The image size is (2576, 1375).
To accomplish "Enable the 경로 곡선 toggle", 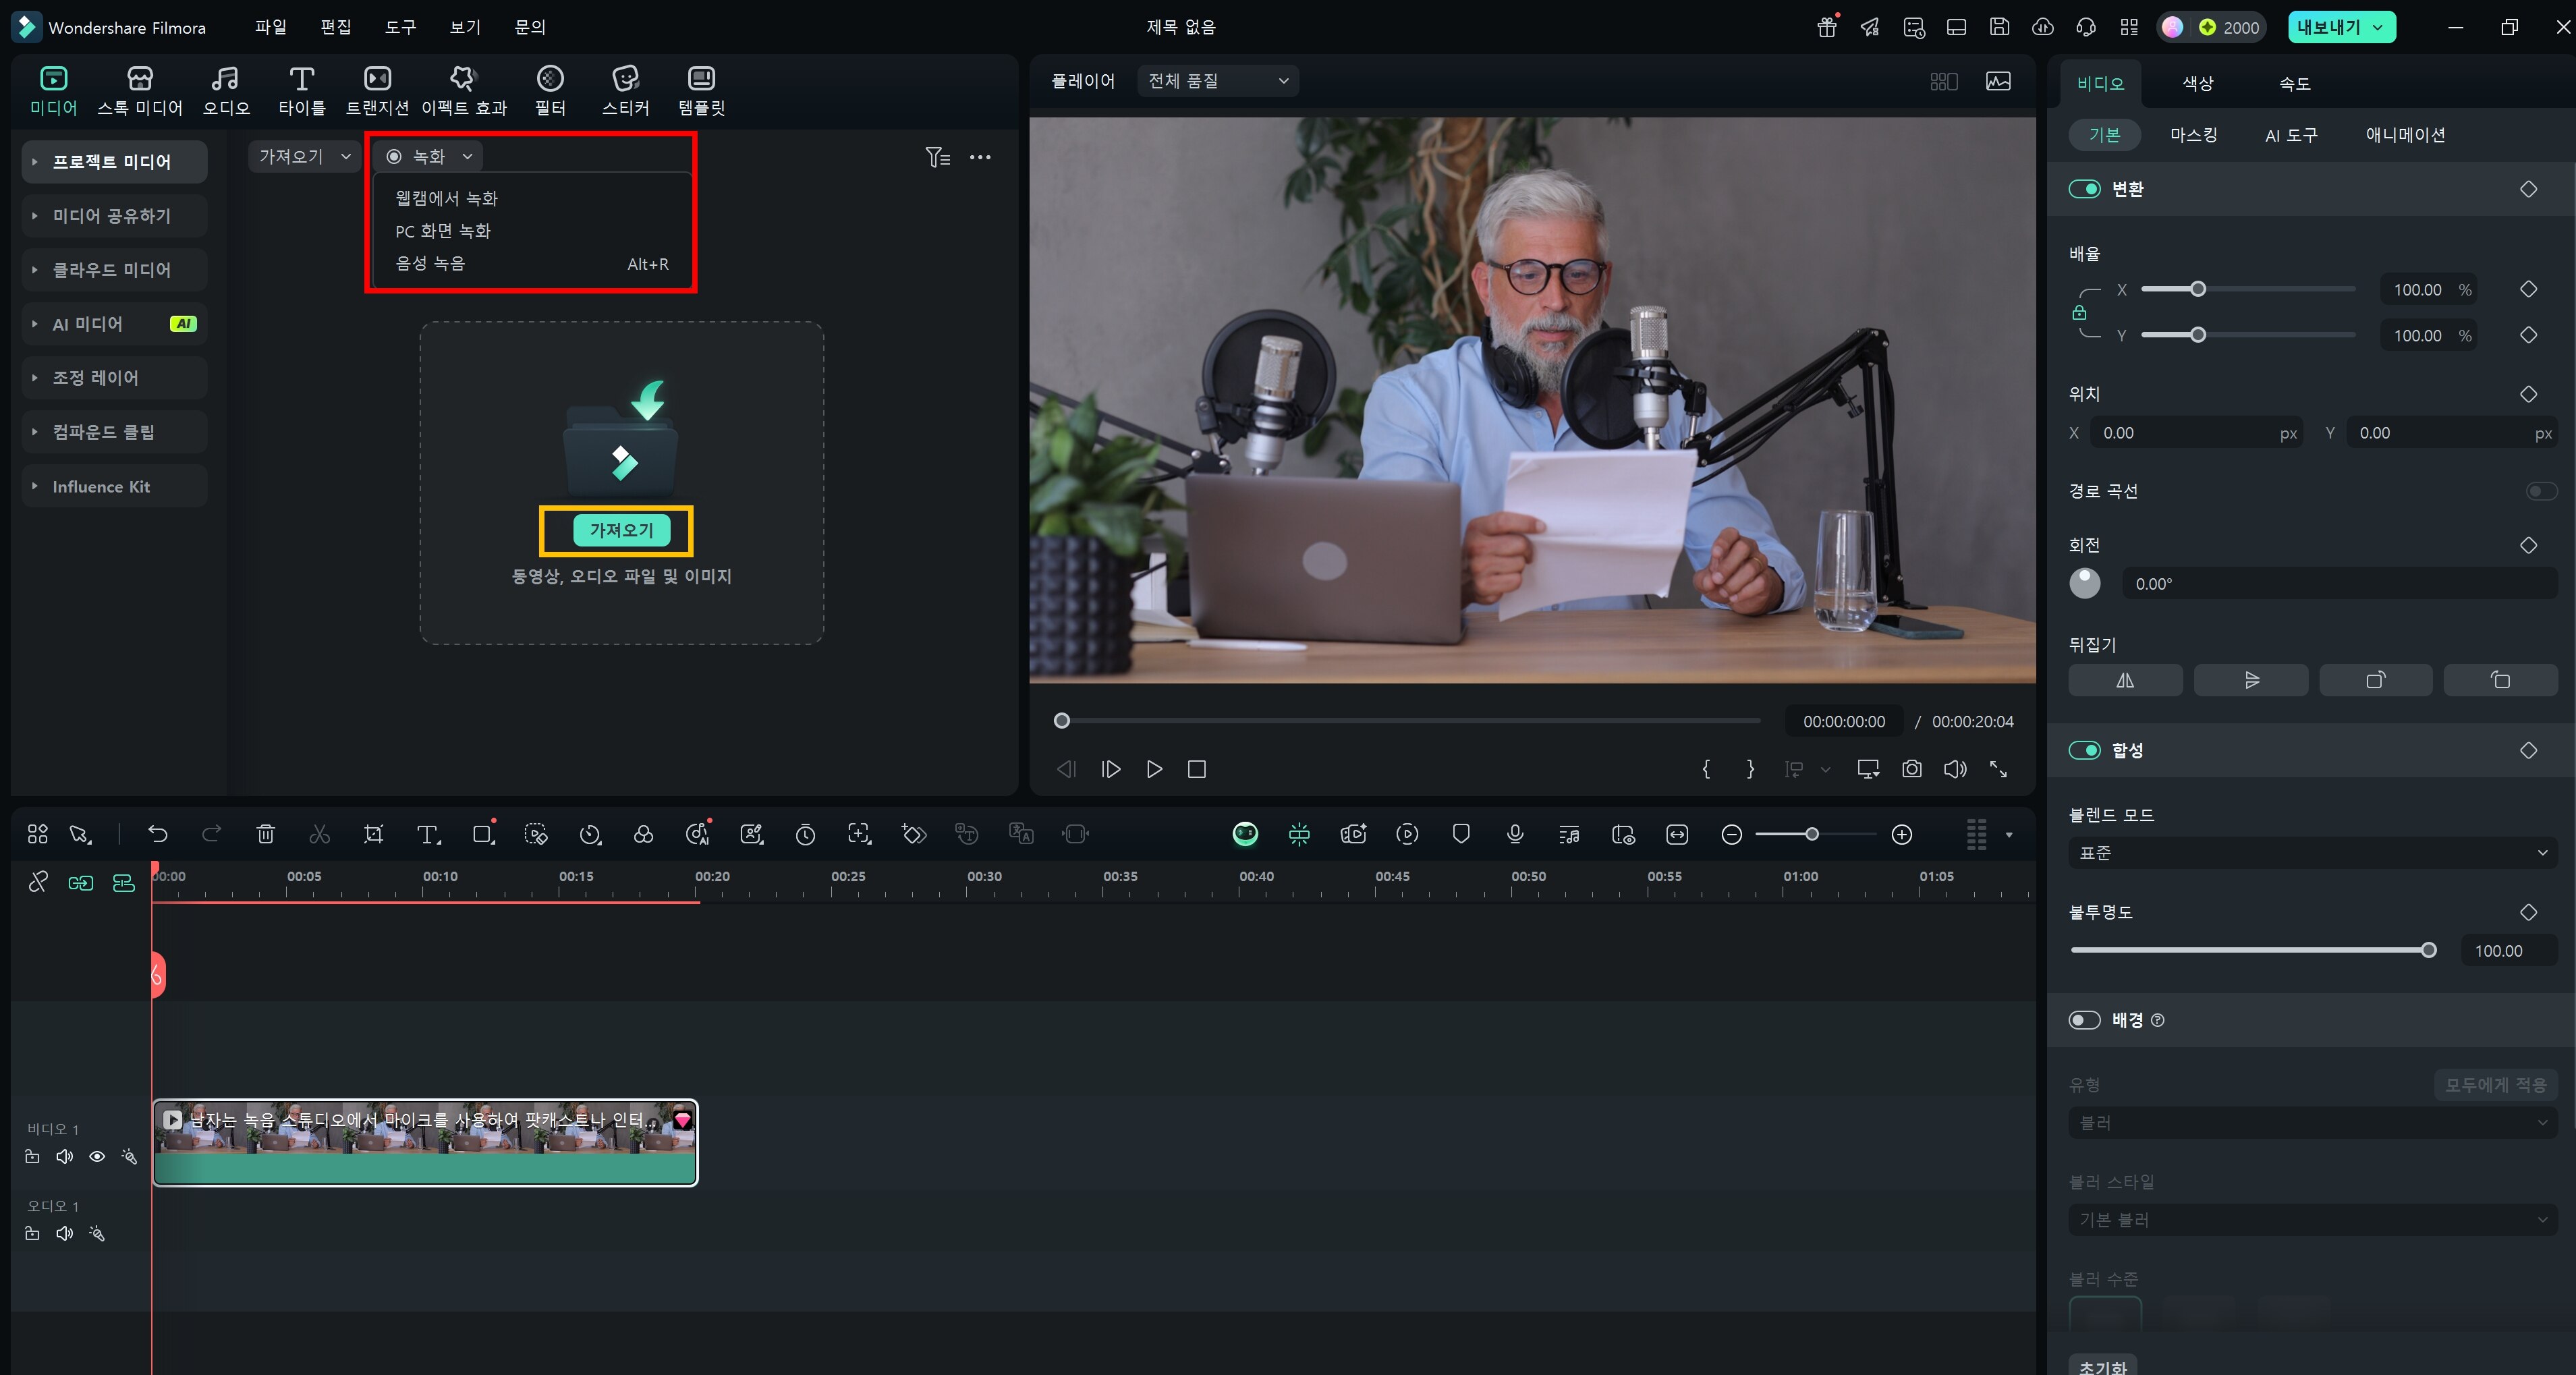I will point(2541,491).
